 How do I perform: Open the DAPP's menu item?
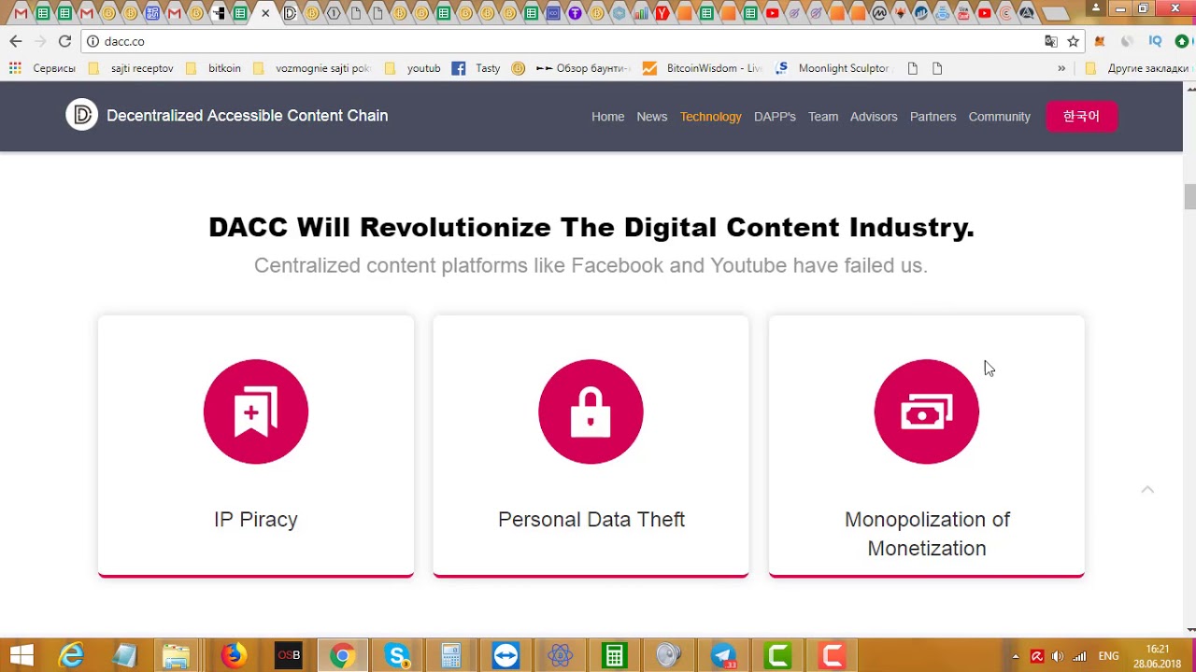click(x=775, y=117)
